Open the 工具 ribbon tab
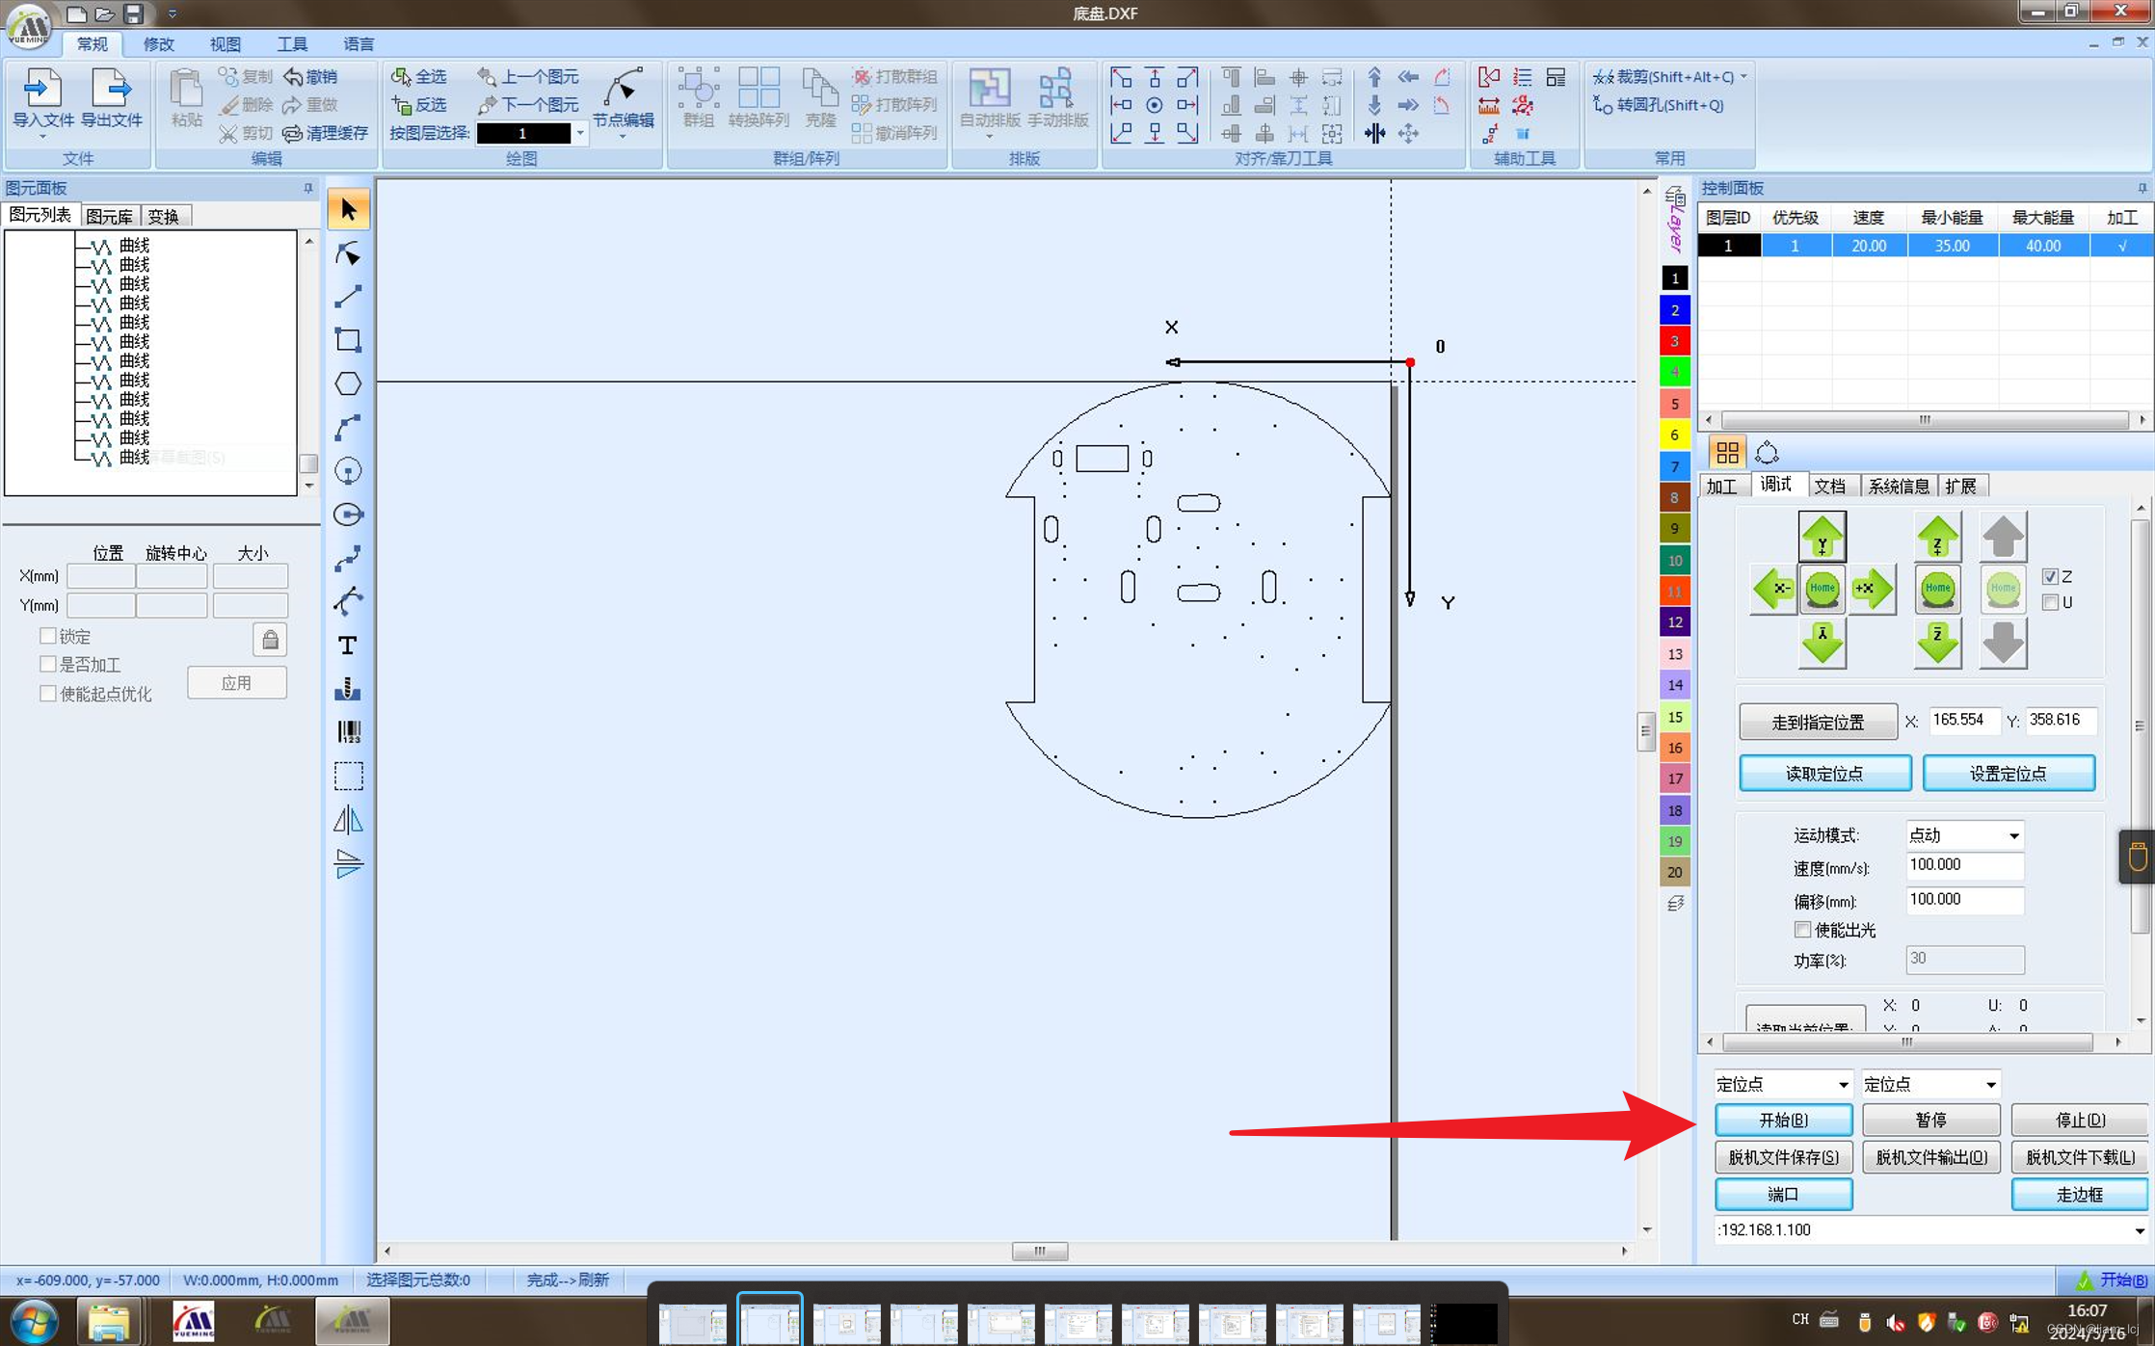This screenshot has height=1346, width=2155. pyautogui.click(x=292, y=44)
